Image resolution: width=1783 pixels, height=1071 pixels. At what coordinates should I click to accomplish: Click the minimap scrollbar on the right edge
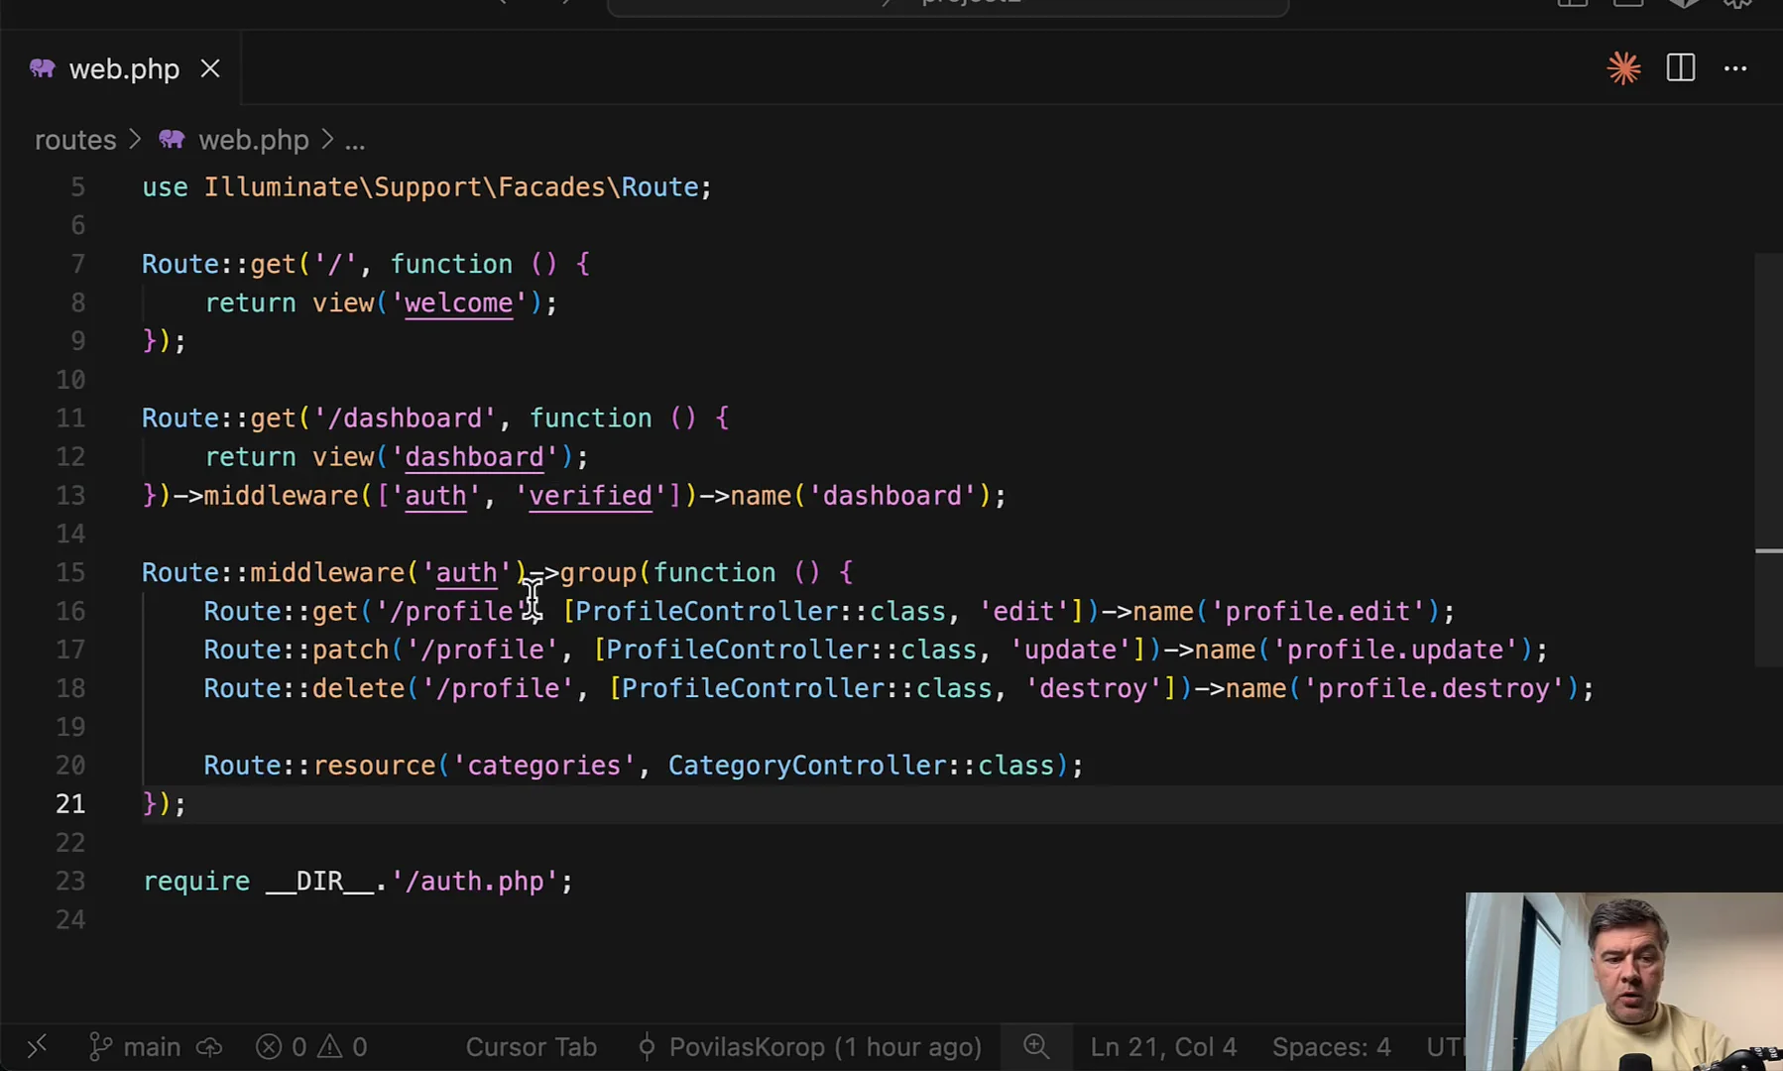pos(1768,456)
